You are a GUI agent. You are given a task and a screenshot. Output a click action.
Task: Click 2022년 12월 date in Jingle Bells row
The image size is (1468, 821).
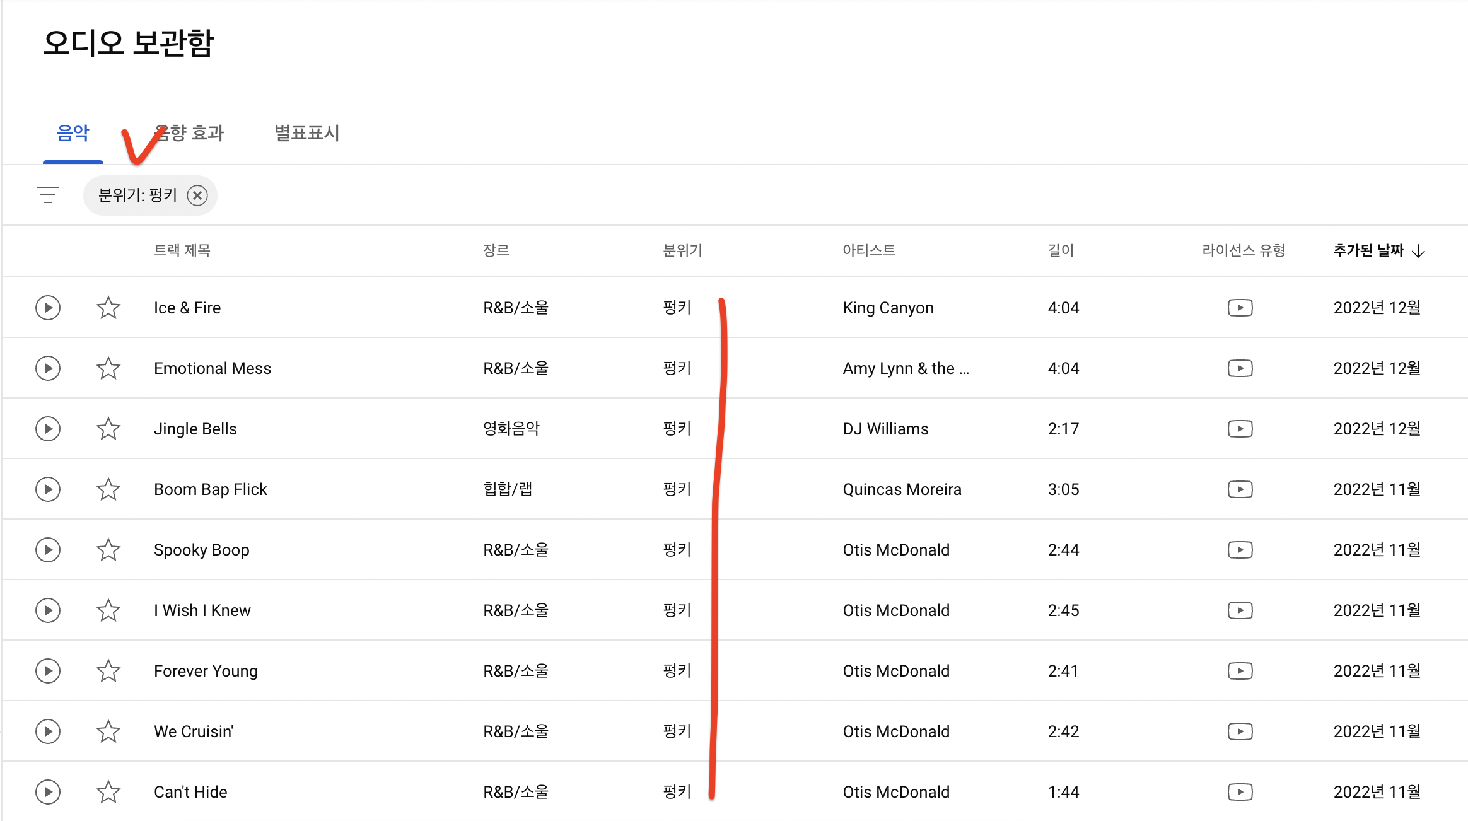coord(1377,429)
